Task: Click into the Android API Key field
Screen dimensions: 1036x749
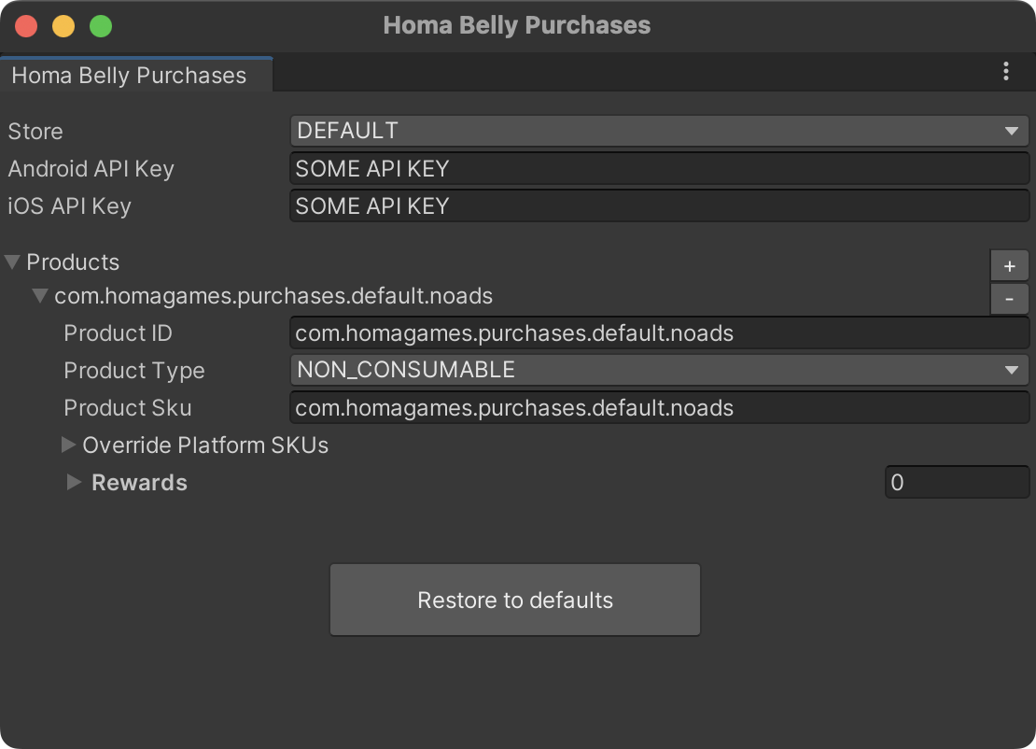Action: pos(660,168)
